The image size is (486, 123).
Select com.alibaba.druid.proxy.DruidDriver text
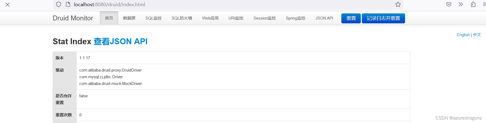110,70
